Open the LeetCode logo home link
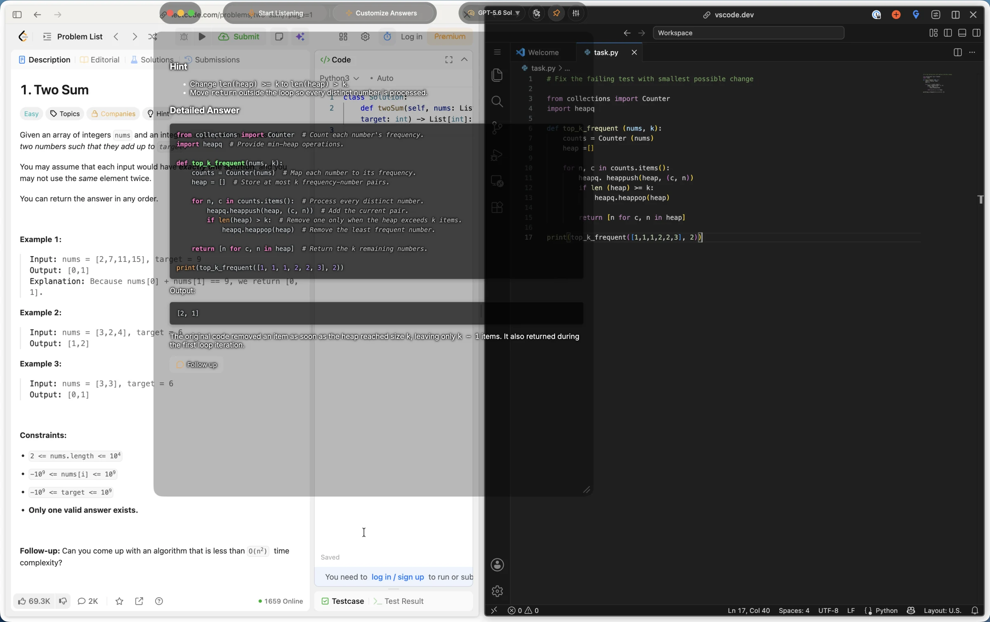The image size is (990, 622). (23, 37)
